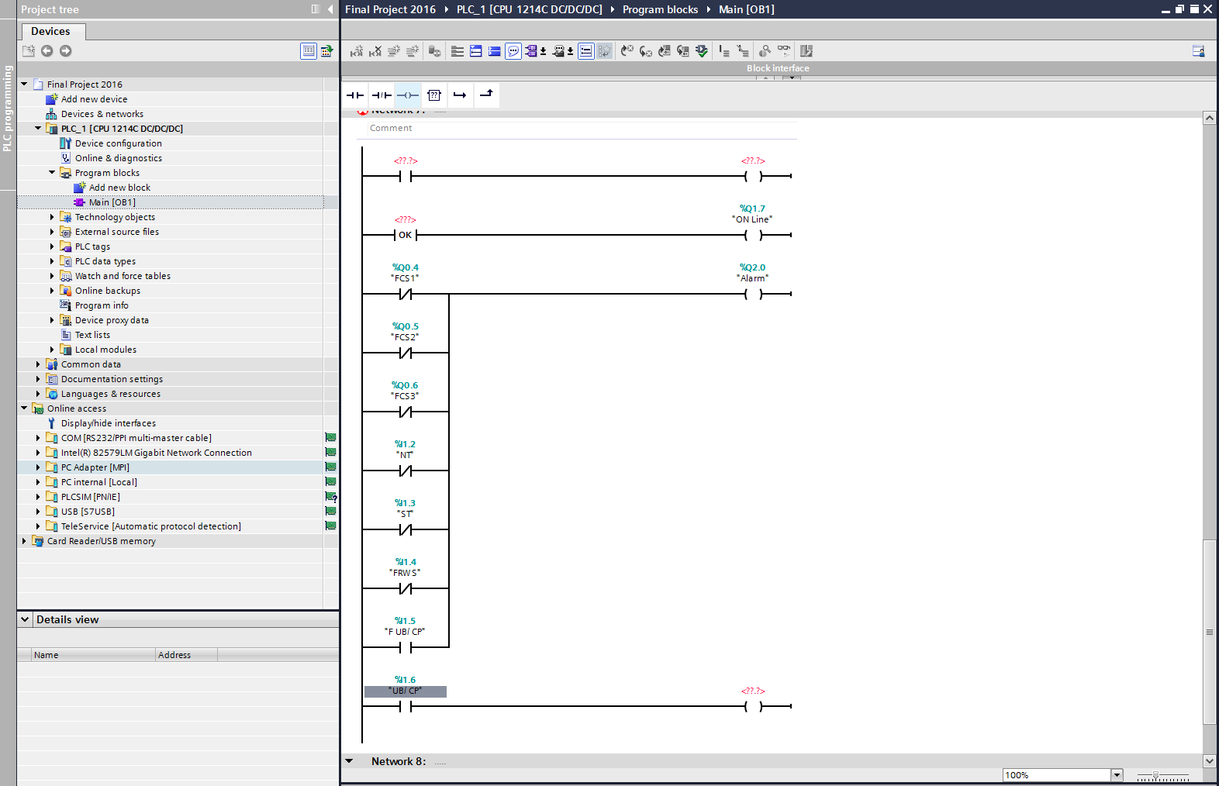
Task: Open the vertical PLC programming tab
Action: (x=8, y=108)
